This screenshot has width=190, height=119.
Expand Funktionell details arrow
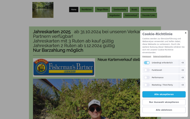(182, 70)
